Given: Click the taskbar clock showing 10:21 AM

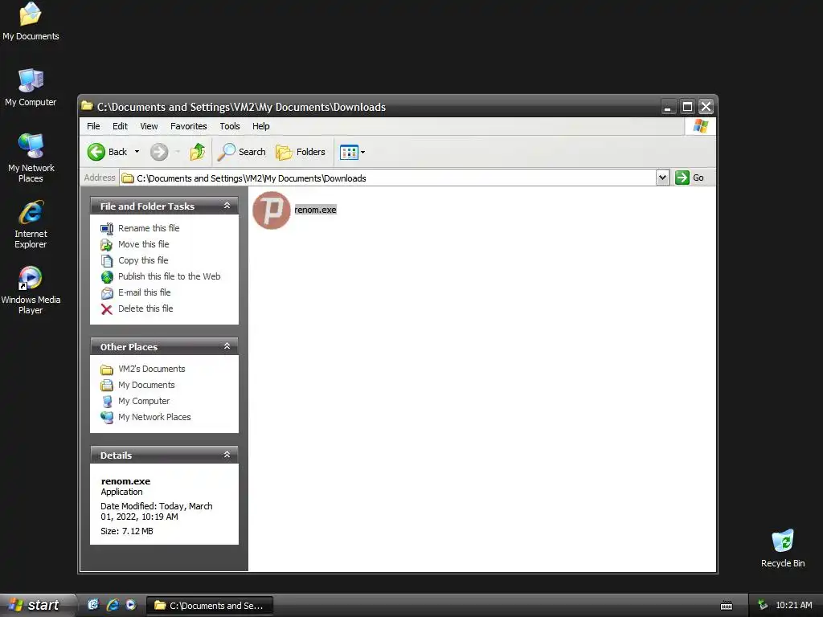Looking at the screenshot, I should [793, 605].
